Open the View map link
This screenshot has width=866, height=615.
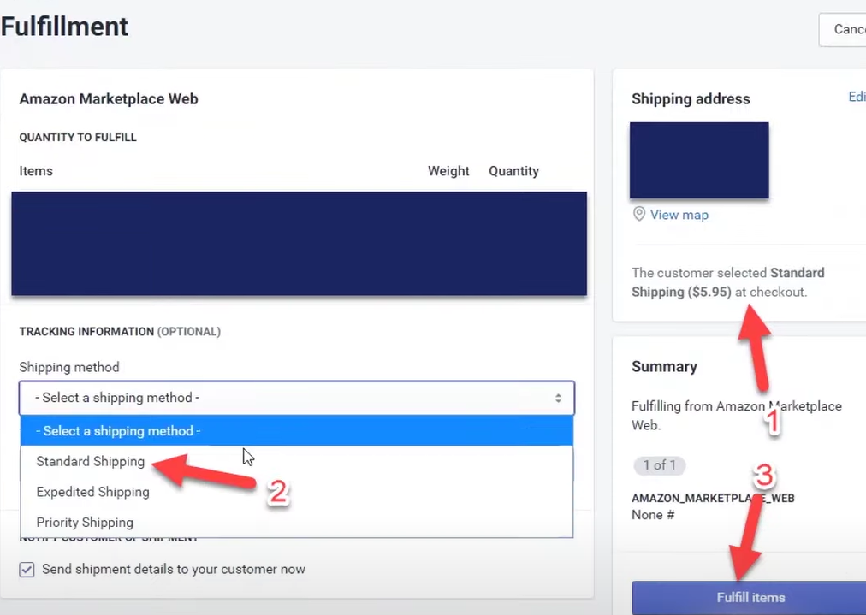pos(679,215)
